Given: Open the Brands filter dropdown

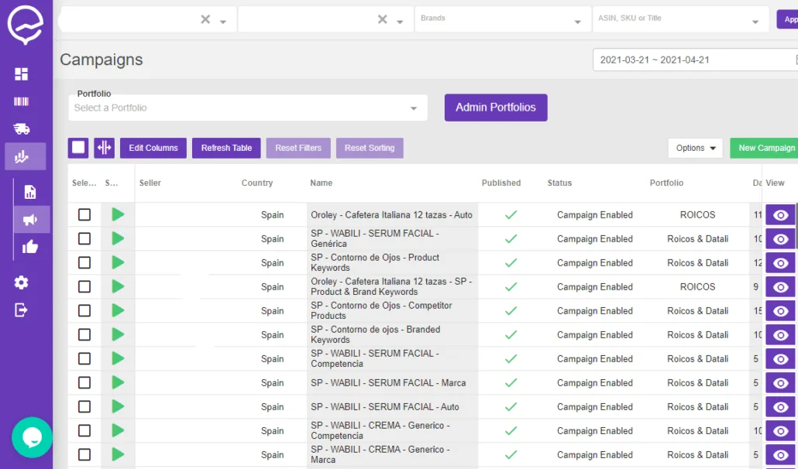Looking at the screenshot, I should pos(503,19).
